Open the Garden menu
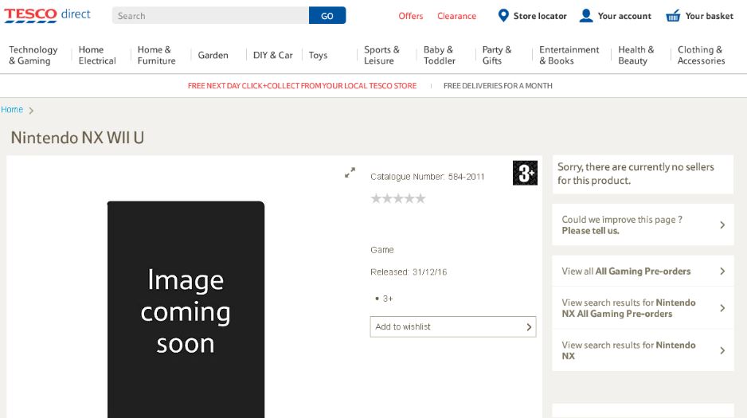Viewport: 747px width, 418px height. click(x=213, y=55)
